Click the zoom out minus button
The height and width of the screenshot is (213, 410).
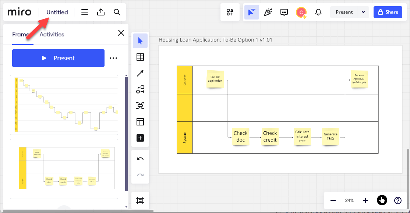[x=333, y=200]
